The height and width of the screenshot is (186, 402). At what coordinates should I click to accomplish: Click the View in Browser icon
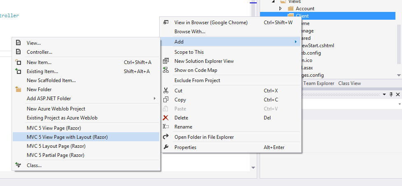(x=166, y=22)
